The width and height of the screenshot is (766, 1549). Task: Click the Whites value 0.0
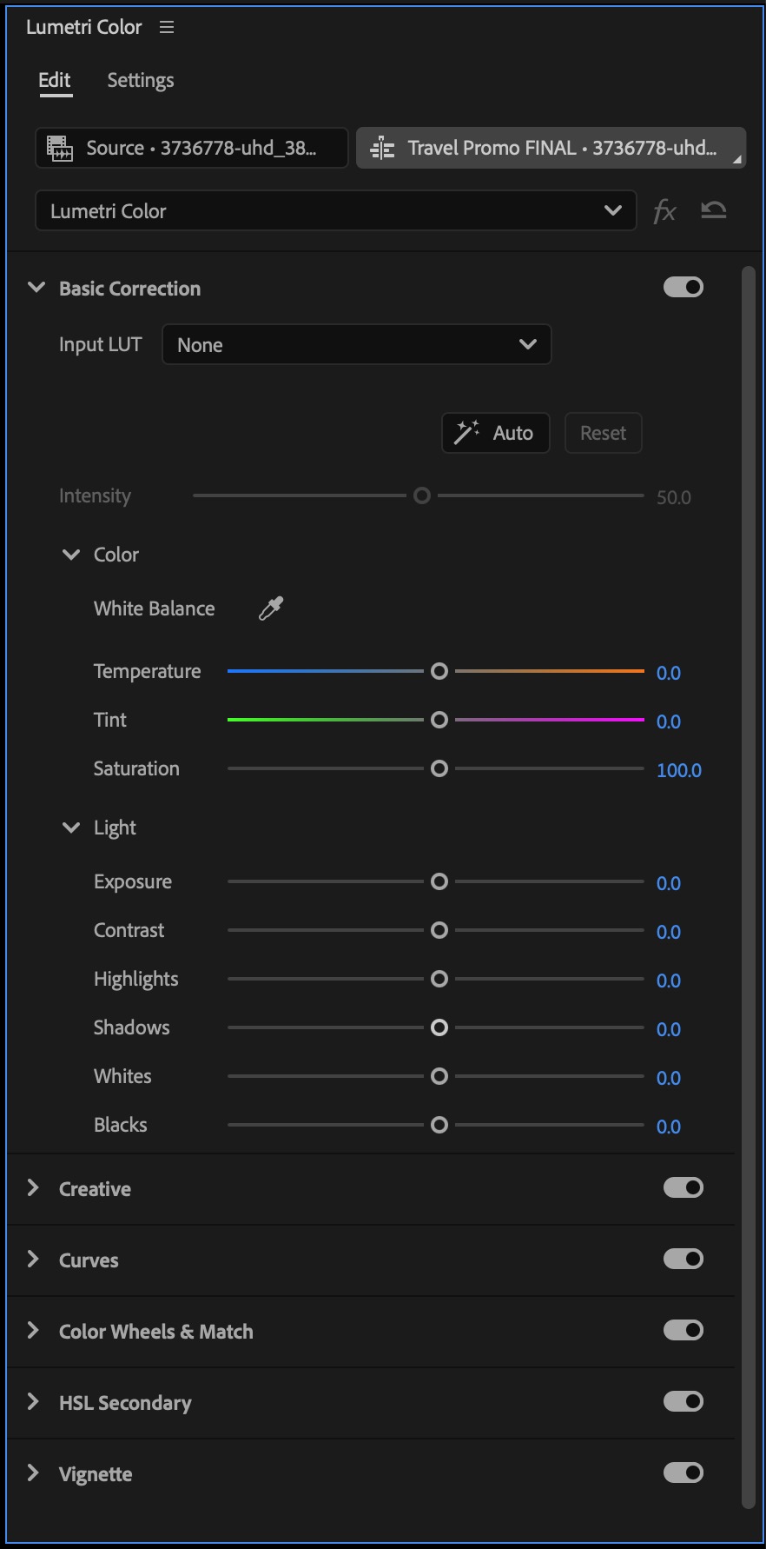click(x=669, y=1078)
